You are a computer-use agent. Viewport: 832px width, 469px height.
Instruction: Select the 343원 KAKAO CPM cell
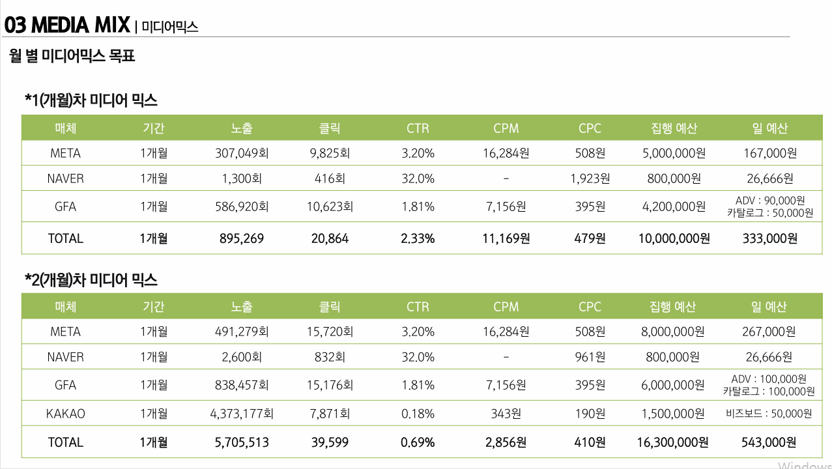[x=506, y=414]
